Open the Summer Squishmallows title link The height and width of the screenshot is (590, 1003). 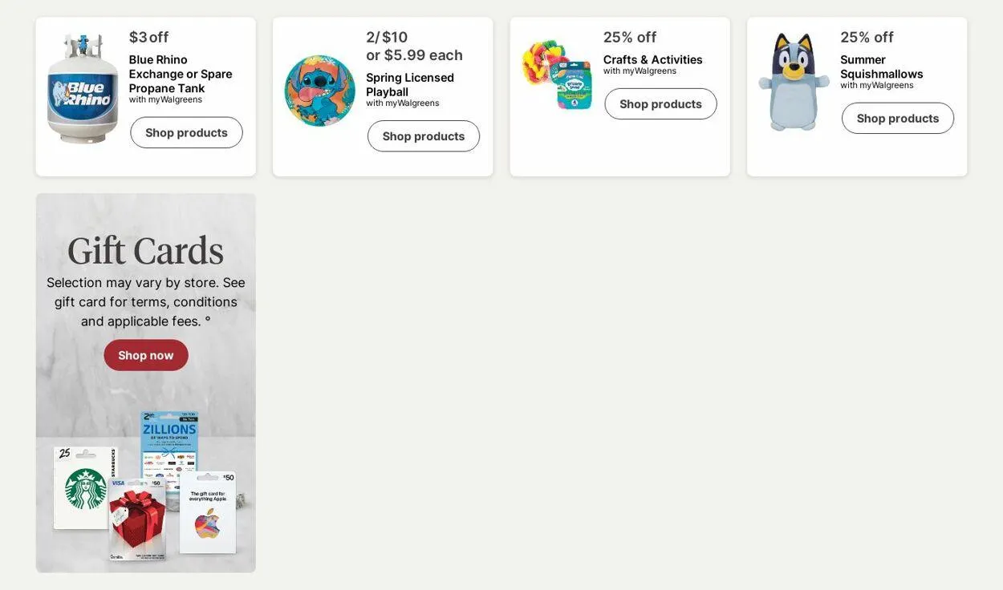[881, 67]
